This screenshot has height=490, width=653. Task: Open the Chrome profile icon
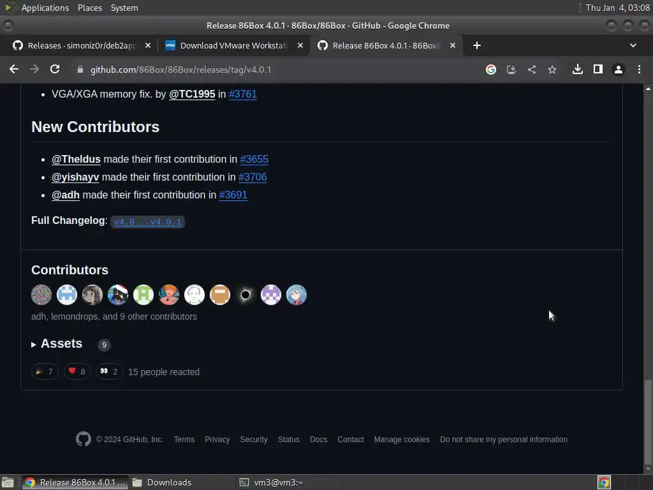tap(619, 70)
